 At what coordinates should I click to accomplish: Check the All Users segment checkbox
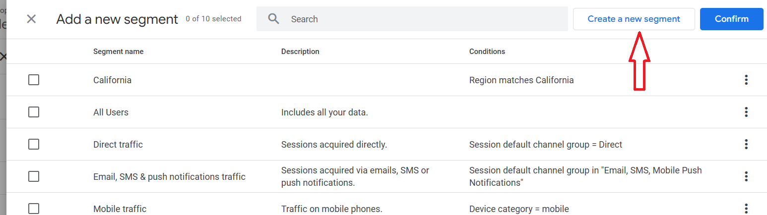[34, 112]
